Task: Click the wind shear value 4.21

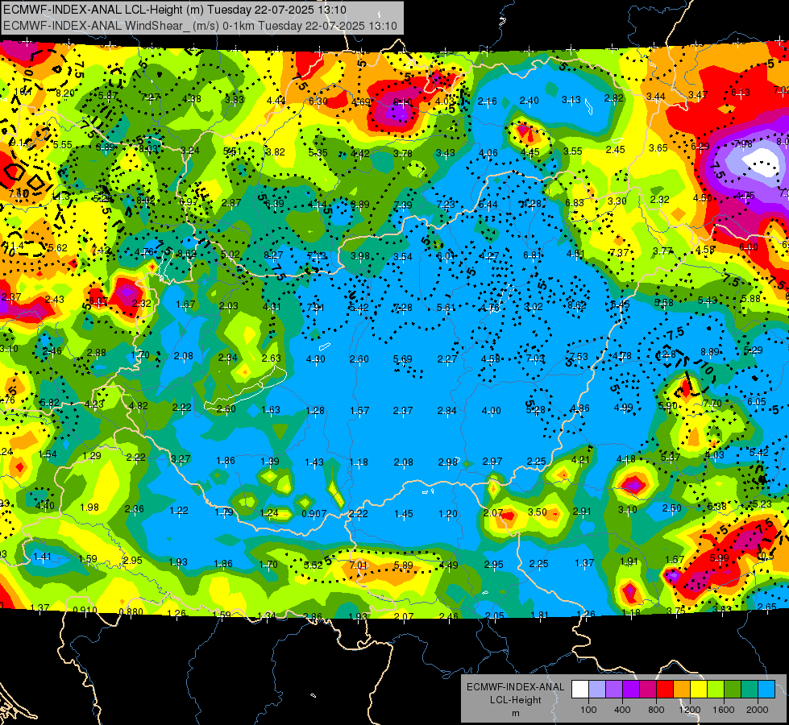Action: click(580, 459)
